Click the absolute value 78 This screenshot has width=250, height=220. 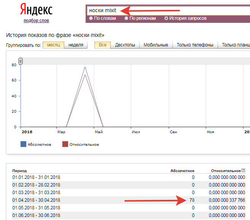tap(192, 200)
